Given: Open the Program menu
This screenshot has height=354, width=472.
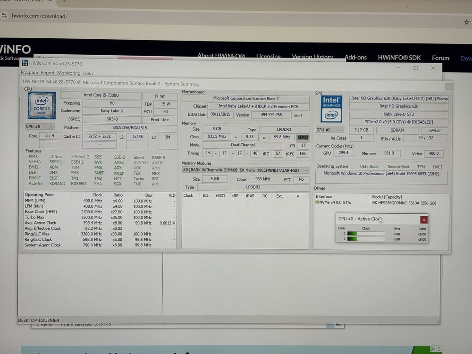Looking at the screenshot, I should click(x=29, y=73).
